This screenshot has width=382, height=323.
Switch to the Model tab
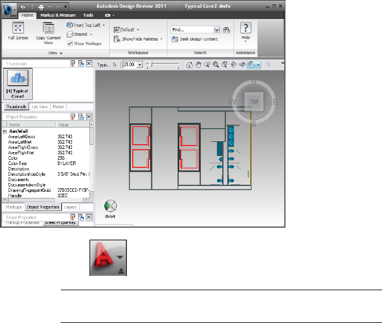tap(58, 107)
